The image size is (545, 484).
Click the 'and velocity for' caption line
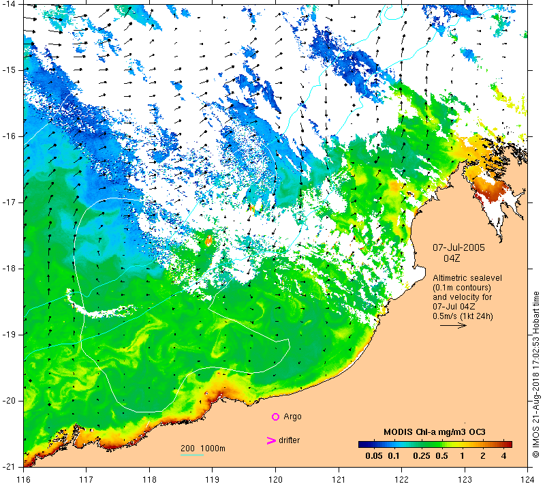[463, 297]
